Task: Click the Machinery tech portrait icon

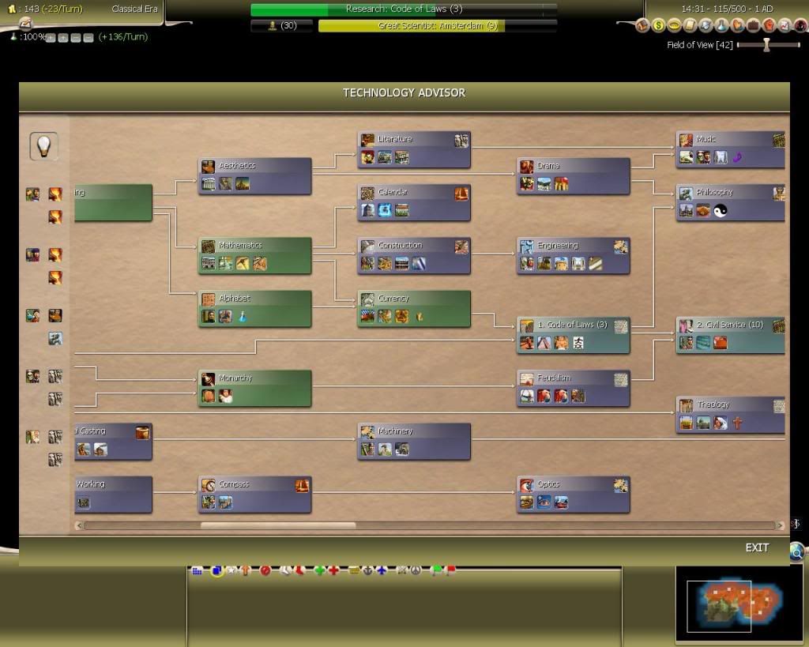Action: click(x=367, y=432)
